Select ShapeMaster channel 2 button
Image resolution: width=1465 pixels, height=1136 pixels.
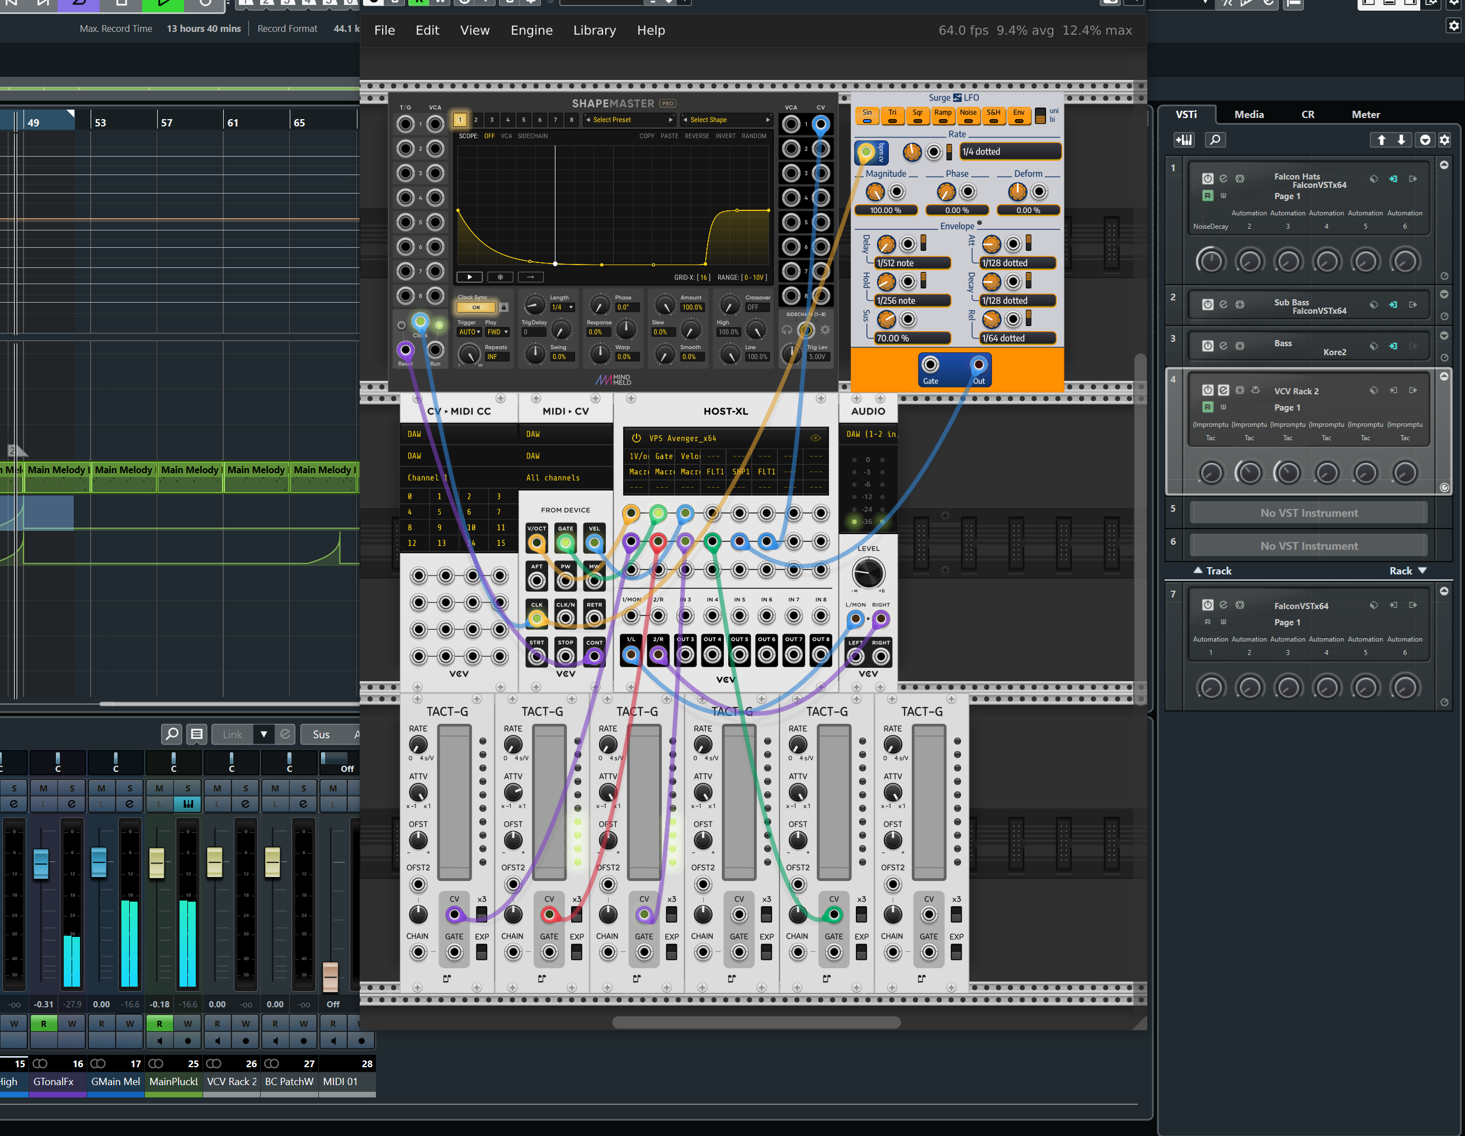click(x=475, y=119)
